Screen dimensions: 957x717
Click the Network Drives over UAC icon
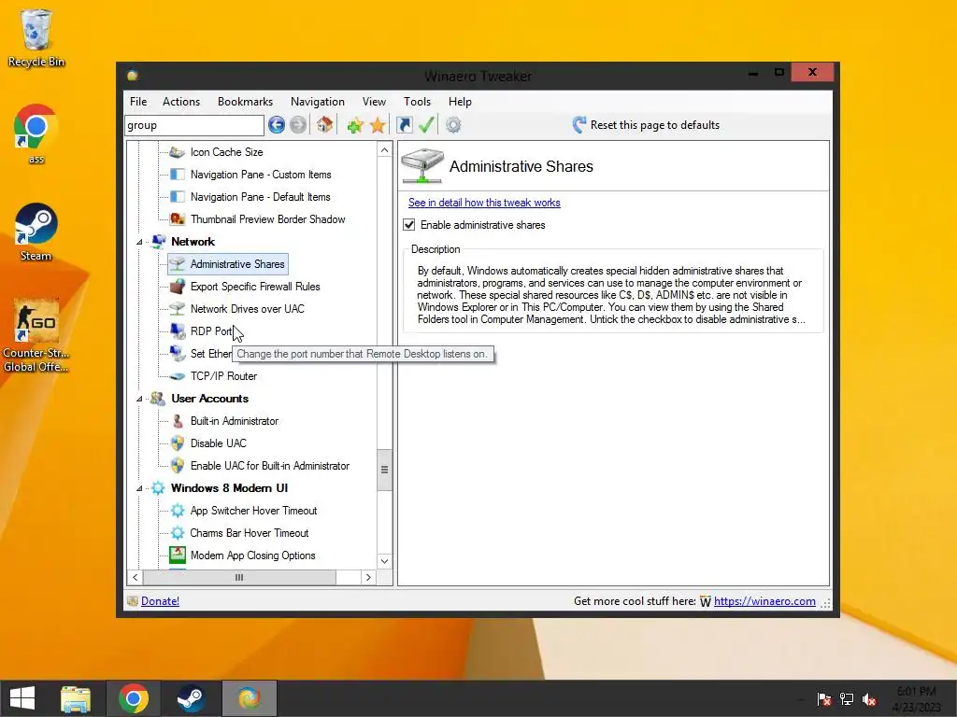(x=177, y=308)
